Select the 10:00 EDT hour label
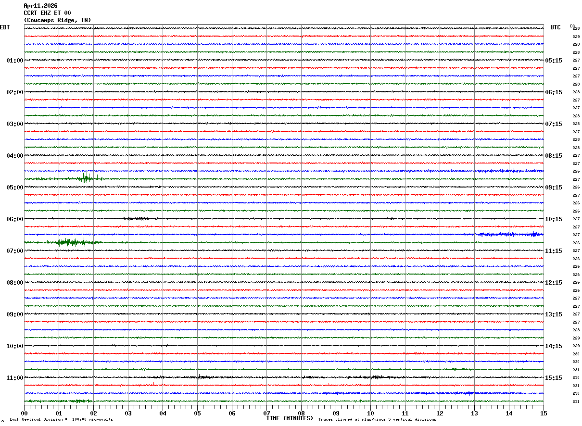The height and width of the screenshot is (426, 582). click(x=15, y=346)
